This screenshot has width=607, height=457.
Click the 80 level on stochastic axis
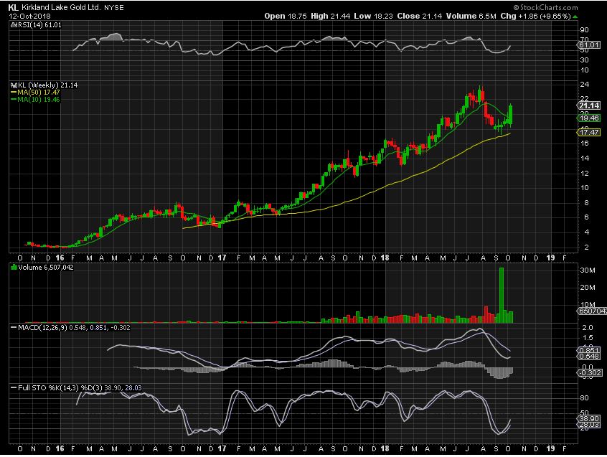click(x=584, y=397)
